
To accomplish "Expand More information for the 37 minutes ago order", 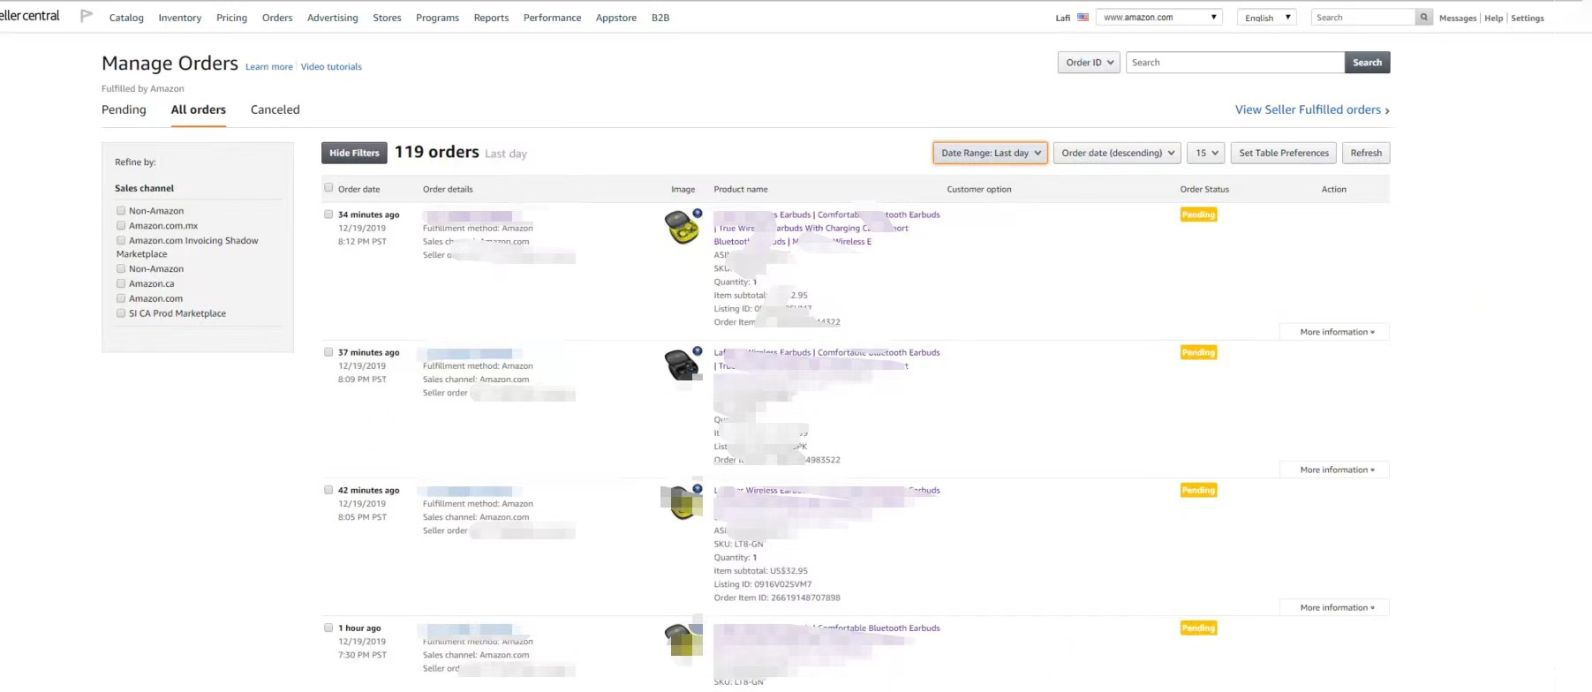I will [1335, 470].
